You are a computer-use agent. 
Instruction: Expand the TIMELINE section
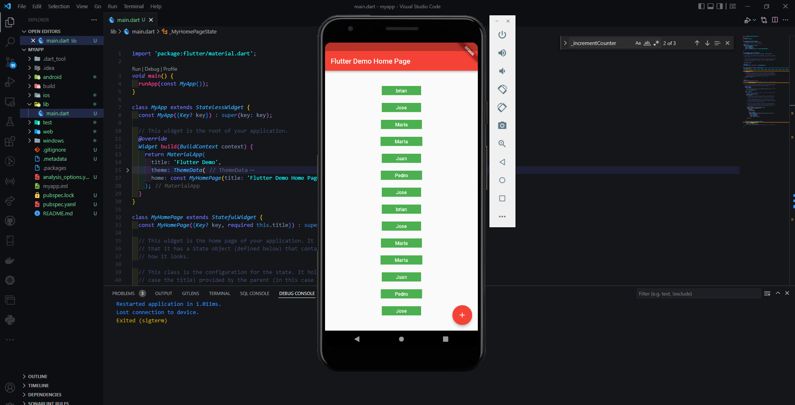pyautogui.click(x=62, y=386)
